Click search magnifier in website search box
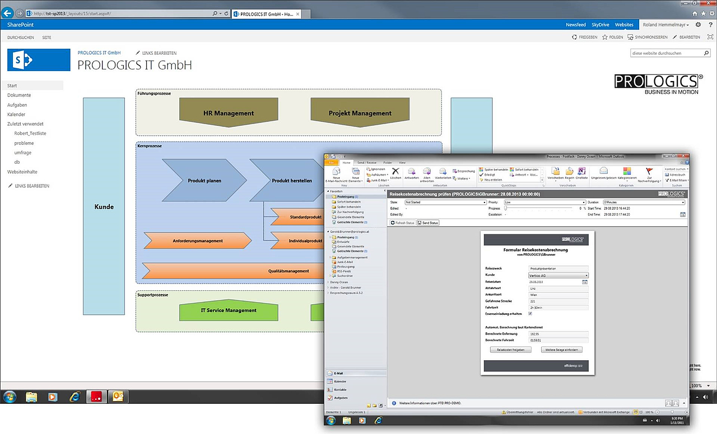The image size is (717, 434). (x=705, y=53)
